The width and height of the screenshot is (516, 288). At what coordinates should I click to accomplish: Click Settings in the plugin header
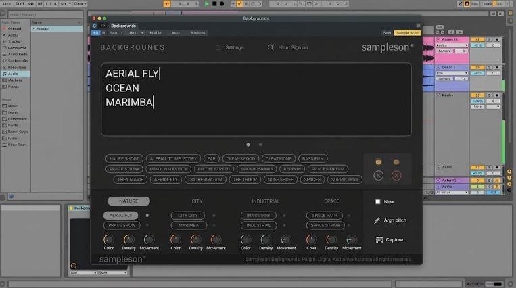(x=235, y=48)
